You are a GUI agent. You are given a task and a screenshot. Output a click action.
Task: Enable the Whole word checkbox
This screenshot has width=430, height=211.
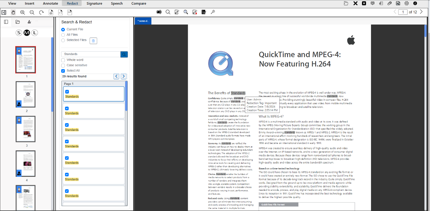click(63, 60)
